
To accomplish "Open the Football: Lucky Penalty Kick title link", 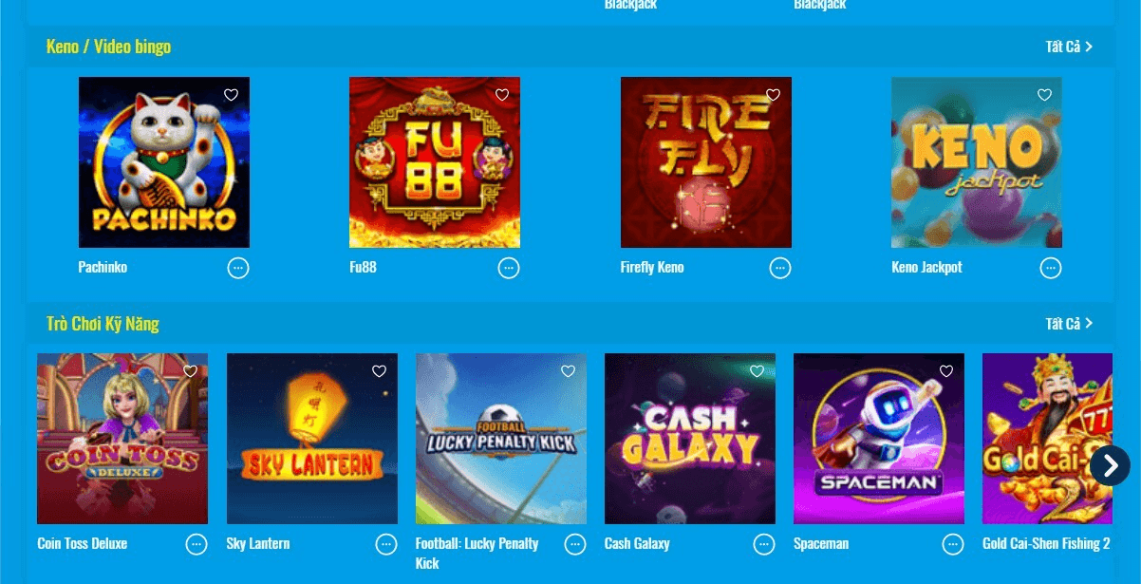I will click(x=477, y=553).
